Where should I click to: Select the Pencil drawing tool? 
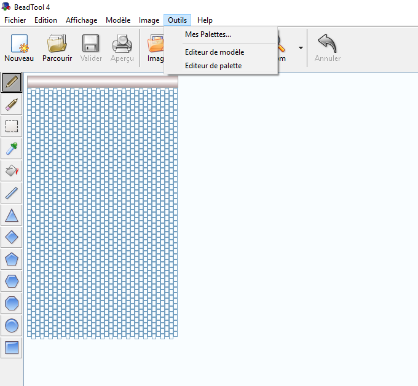[x=12, y=82]
